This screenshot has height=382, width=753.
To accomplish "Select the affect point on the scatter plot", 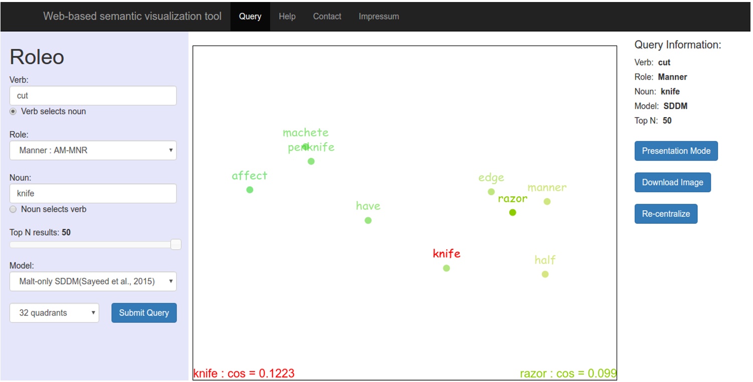I will [249, 189].
